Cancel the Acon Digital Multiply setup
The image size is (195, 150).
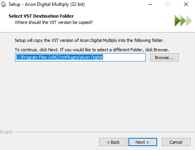[176, 142]
